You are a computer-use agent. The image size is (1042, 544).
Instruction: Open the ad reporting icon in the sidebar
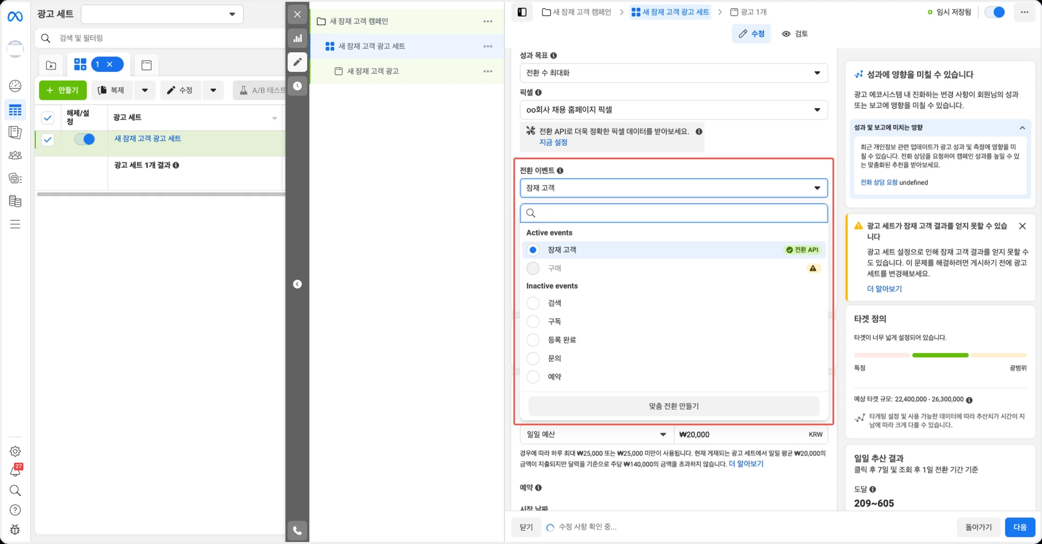[15, 132]
